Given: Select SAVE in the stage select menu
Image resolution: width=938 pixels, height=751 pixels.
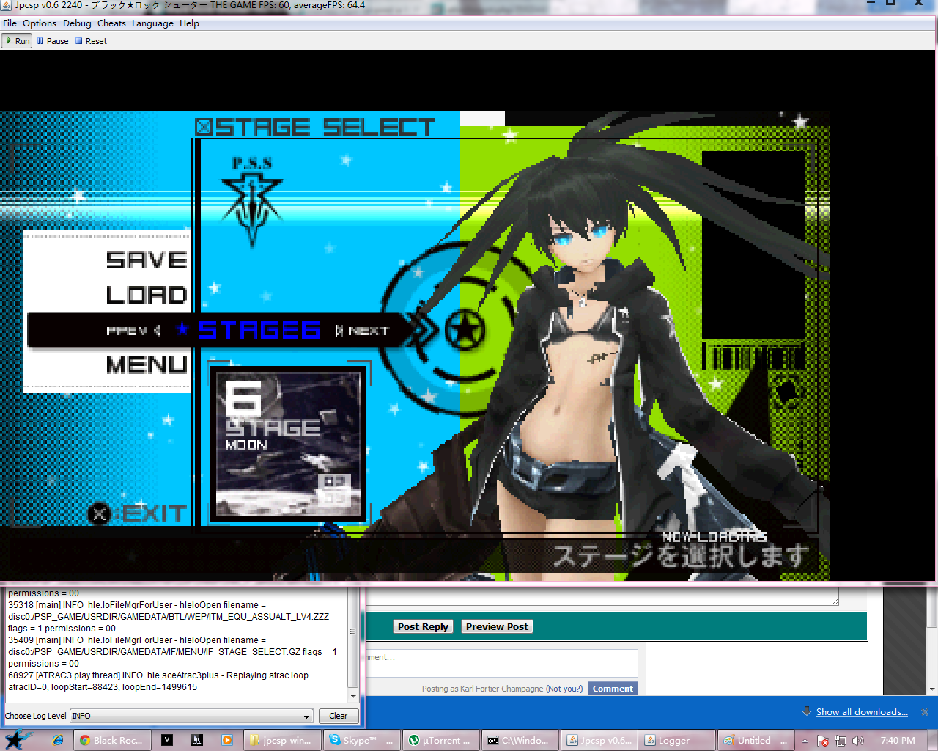Looking at the screenshot, I should point(147,260).
